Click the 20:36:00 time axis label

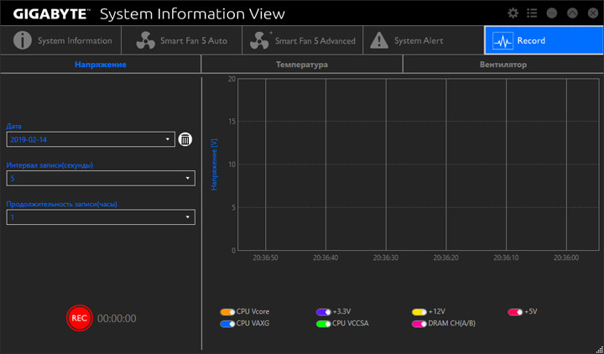coord(566,258)
